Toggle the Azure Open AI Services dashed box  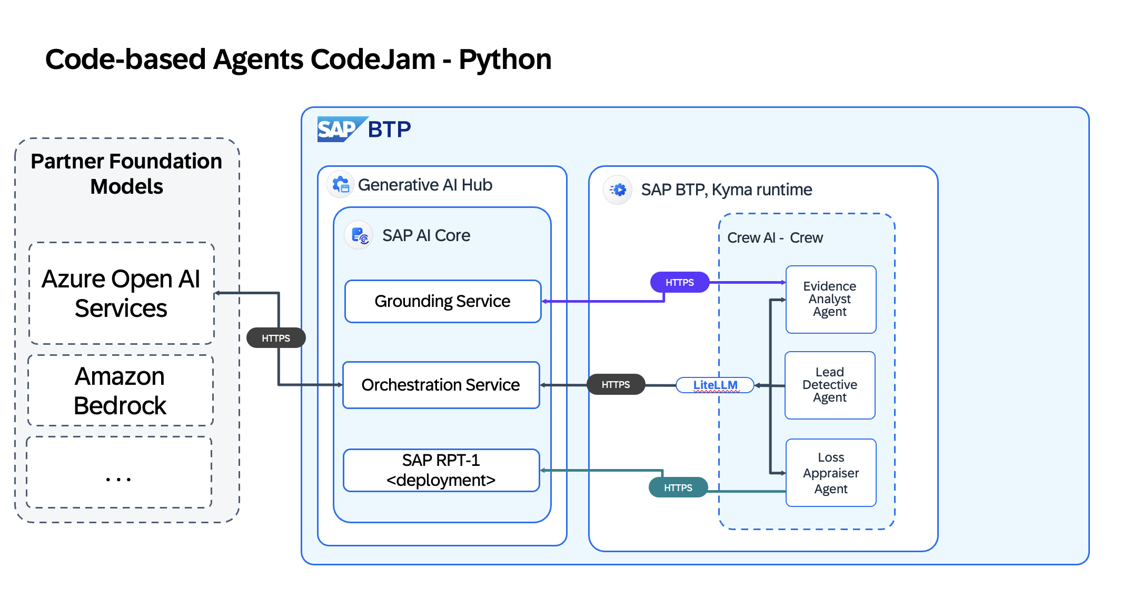(121, 293)
